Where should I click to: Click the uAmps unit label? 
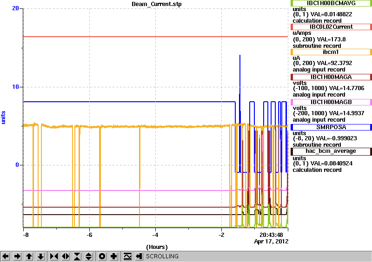click(302, 33)
